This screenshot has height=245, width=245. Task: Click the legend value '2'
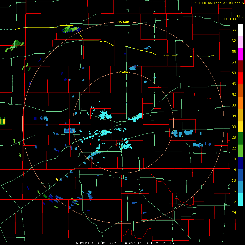[x=235, y=202]
